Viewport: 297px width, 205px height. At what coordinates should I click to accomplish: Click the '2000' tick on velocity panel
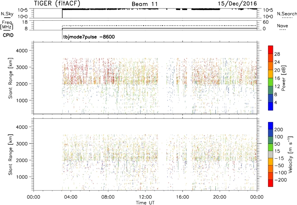(22, 160)
